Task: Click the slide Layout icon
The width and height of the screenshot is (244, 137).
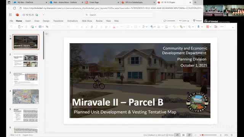Action: click(40, 27)
